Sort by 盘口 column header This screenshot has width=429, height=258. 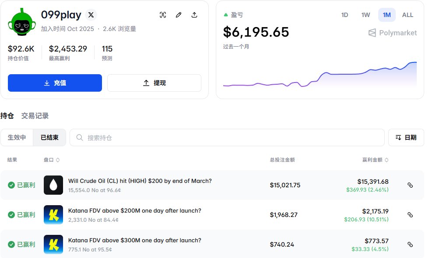(52, 160)
